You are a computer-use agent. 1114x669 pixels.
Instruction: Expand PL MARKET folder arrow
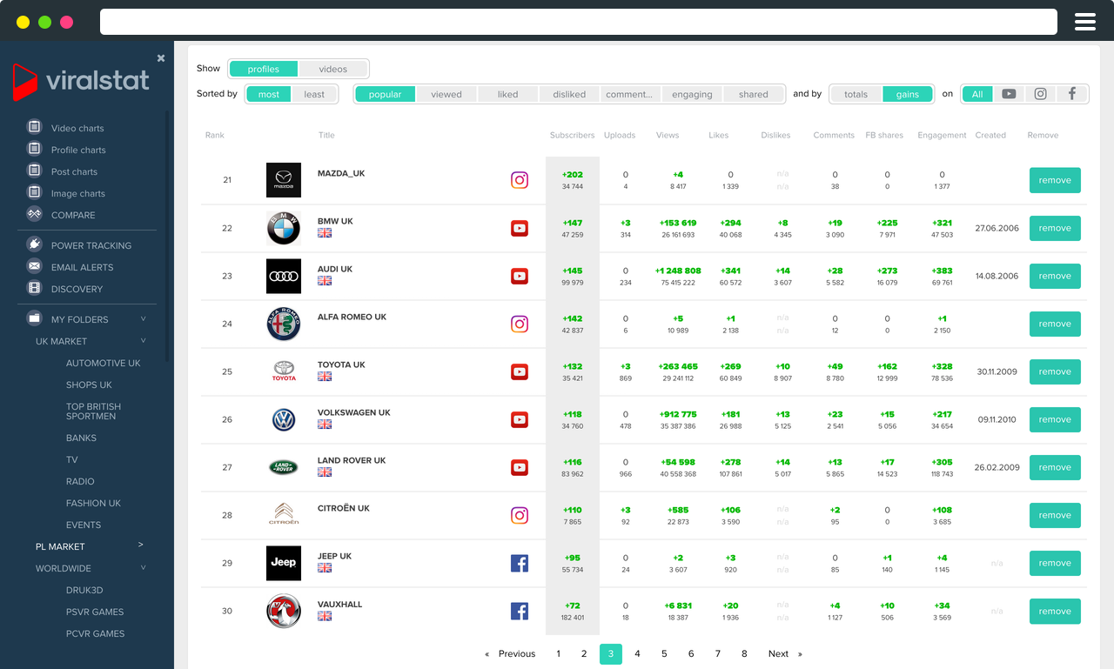[x=141, y=545]
